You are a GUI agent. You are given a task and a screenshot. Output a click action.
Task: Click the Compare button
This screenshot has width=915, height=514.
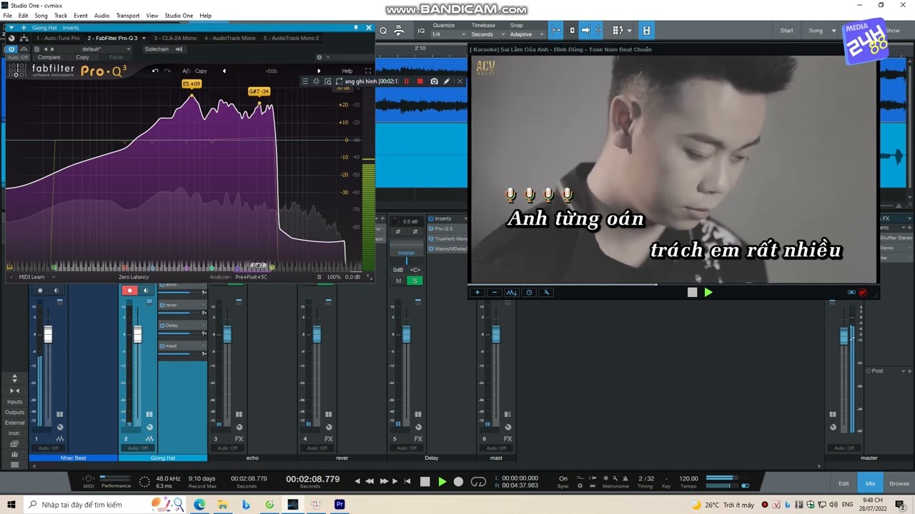[49, 57]
